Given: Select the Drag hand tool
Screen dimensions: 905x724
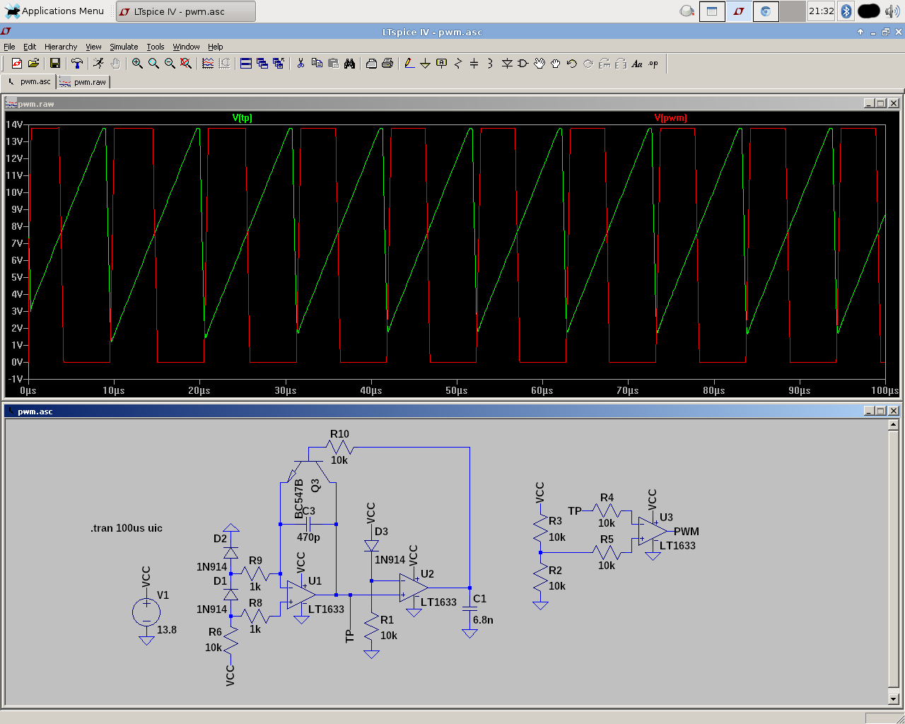Looking at the screenshot, I should [556, 64].
